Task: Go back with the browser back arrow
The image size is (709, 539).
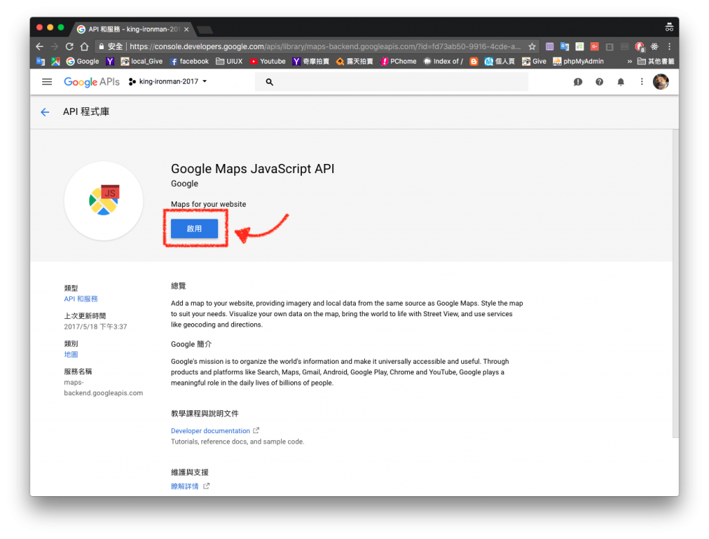Action: [39, 46]
